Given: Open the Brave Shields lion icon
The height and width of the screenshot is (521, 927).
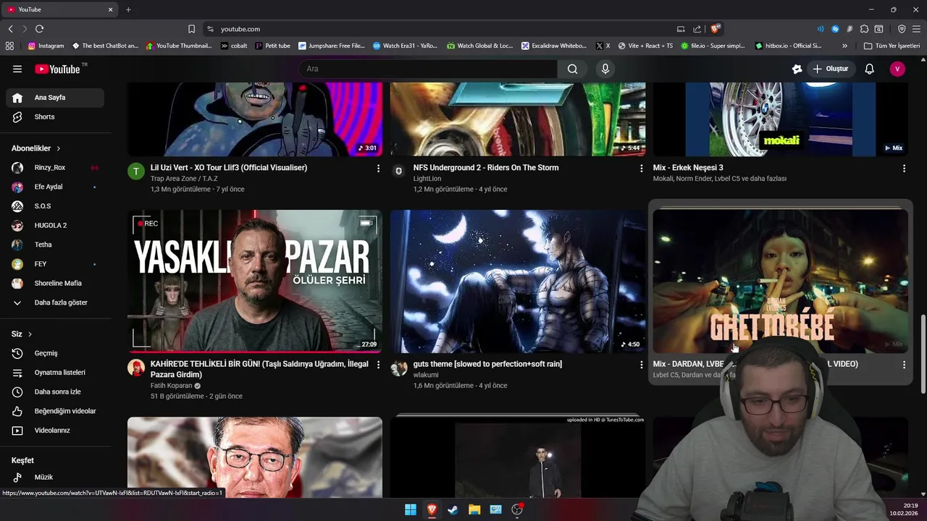Looking at the screenshot, I should coord(715,29).
